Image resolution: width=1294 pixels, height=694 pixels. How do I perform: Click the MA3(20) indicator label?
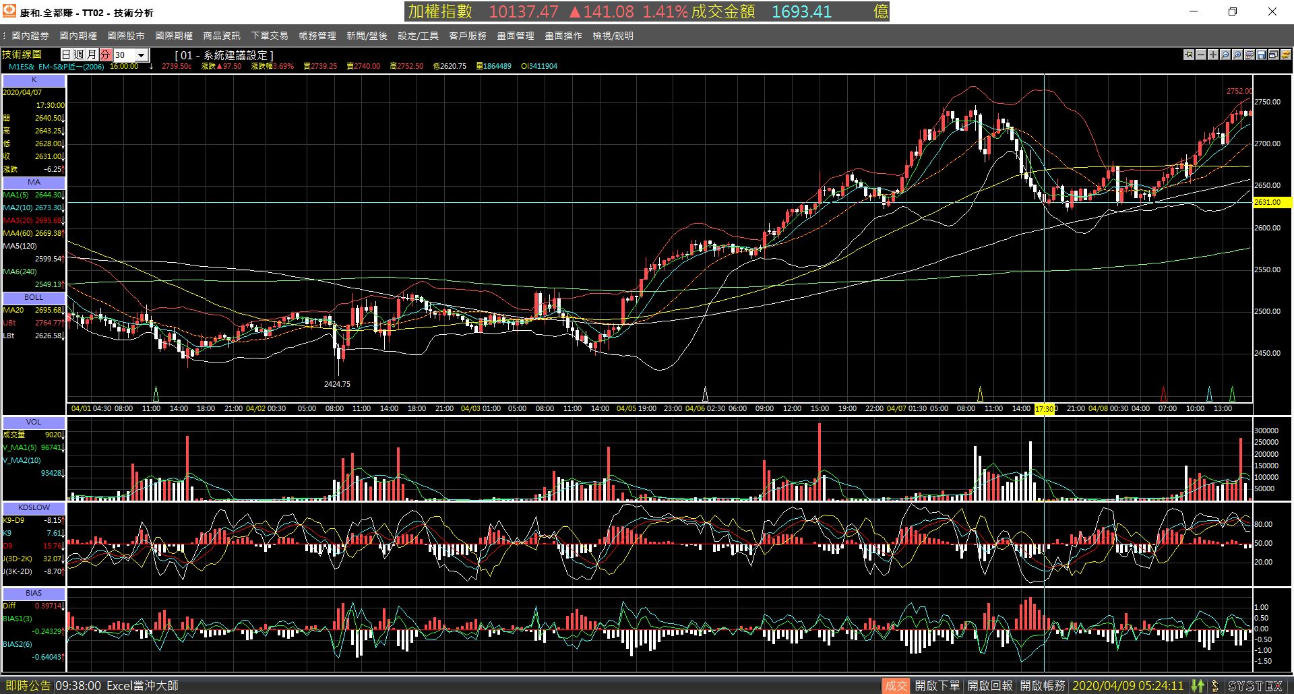click(18, 221)
